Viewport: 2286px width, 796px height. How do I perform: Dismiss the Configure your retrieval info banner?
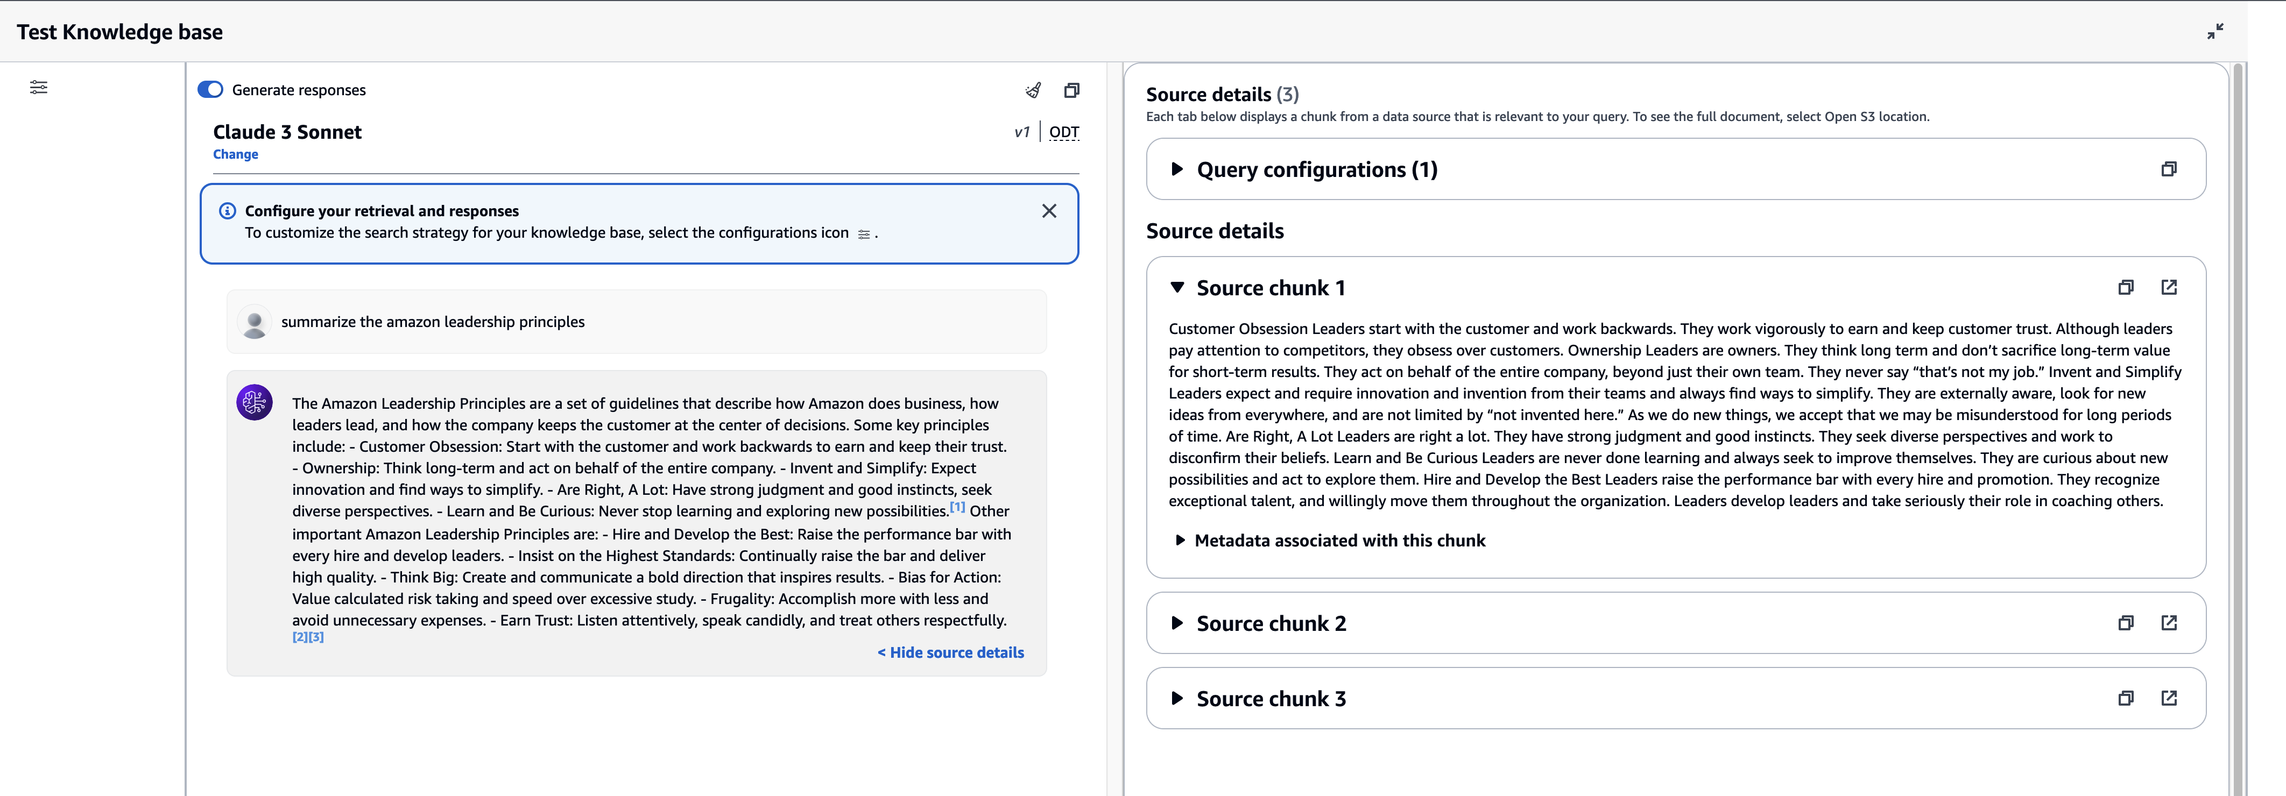click(1049, 211)
